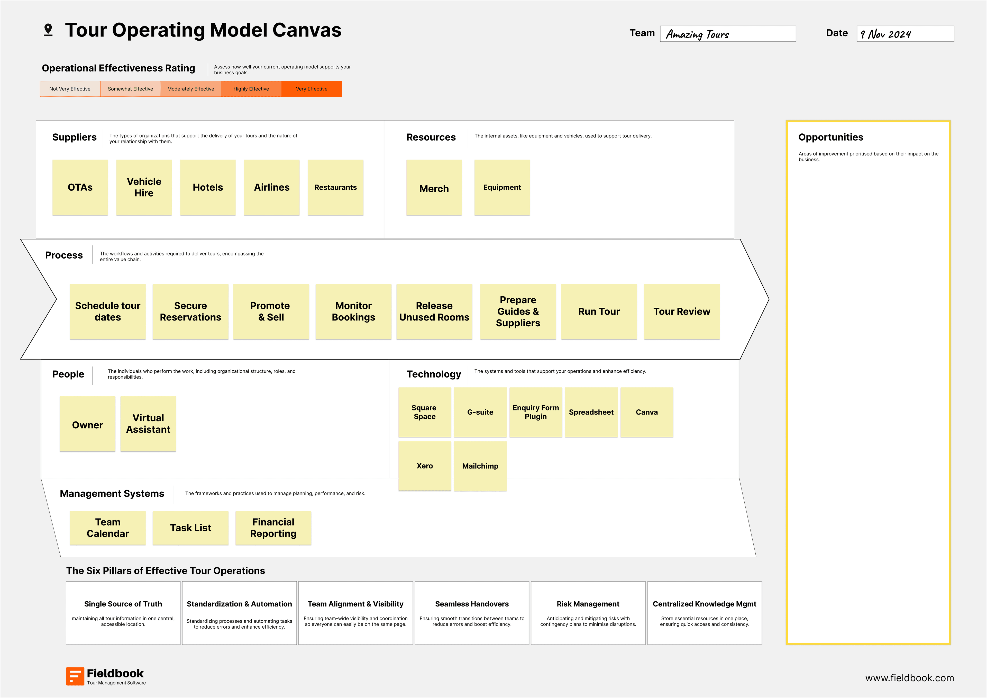Select the Canva technology sticky note
The height and width of the screenshot is (698, 987).
[x=646, y=412]
